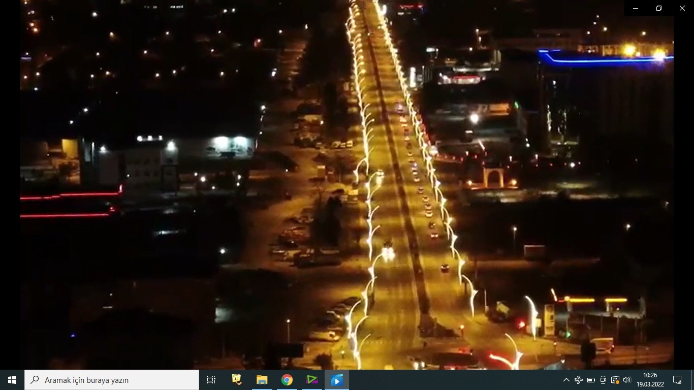Toggle airplane mode from the tray

(x=578, y=379)
